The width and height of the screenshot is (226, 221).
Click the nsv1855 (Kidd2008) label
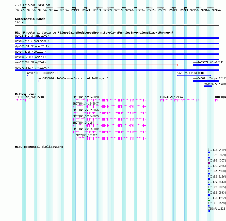(x=190, y=73)
